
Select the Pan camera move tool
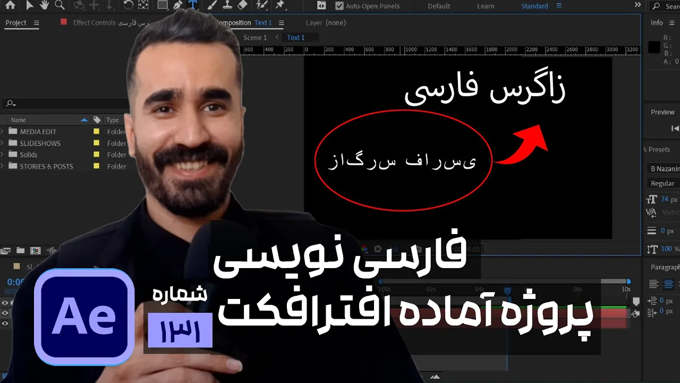pos(95,6)
